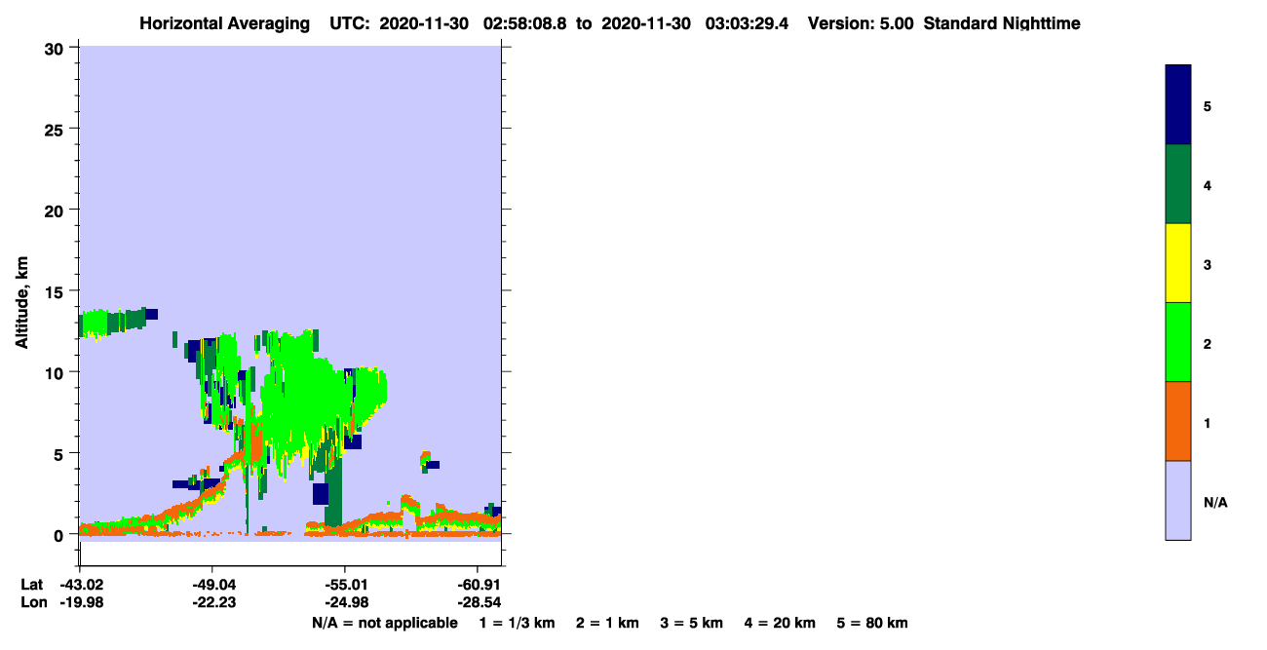Click the lavender N/A color swatch
Screen dimensions: 1267x650
coord(1178,500)
